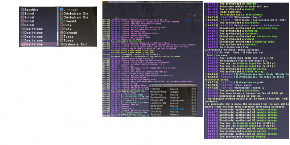The image size is (290, 145).
Task: Click the highlighted Deathstone's icon
Action: [22, 44]
